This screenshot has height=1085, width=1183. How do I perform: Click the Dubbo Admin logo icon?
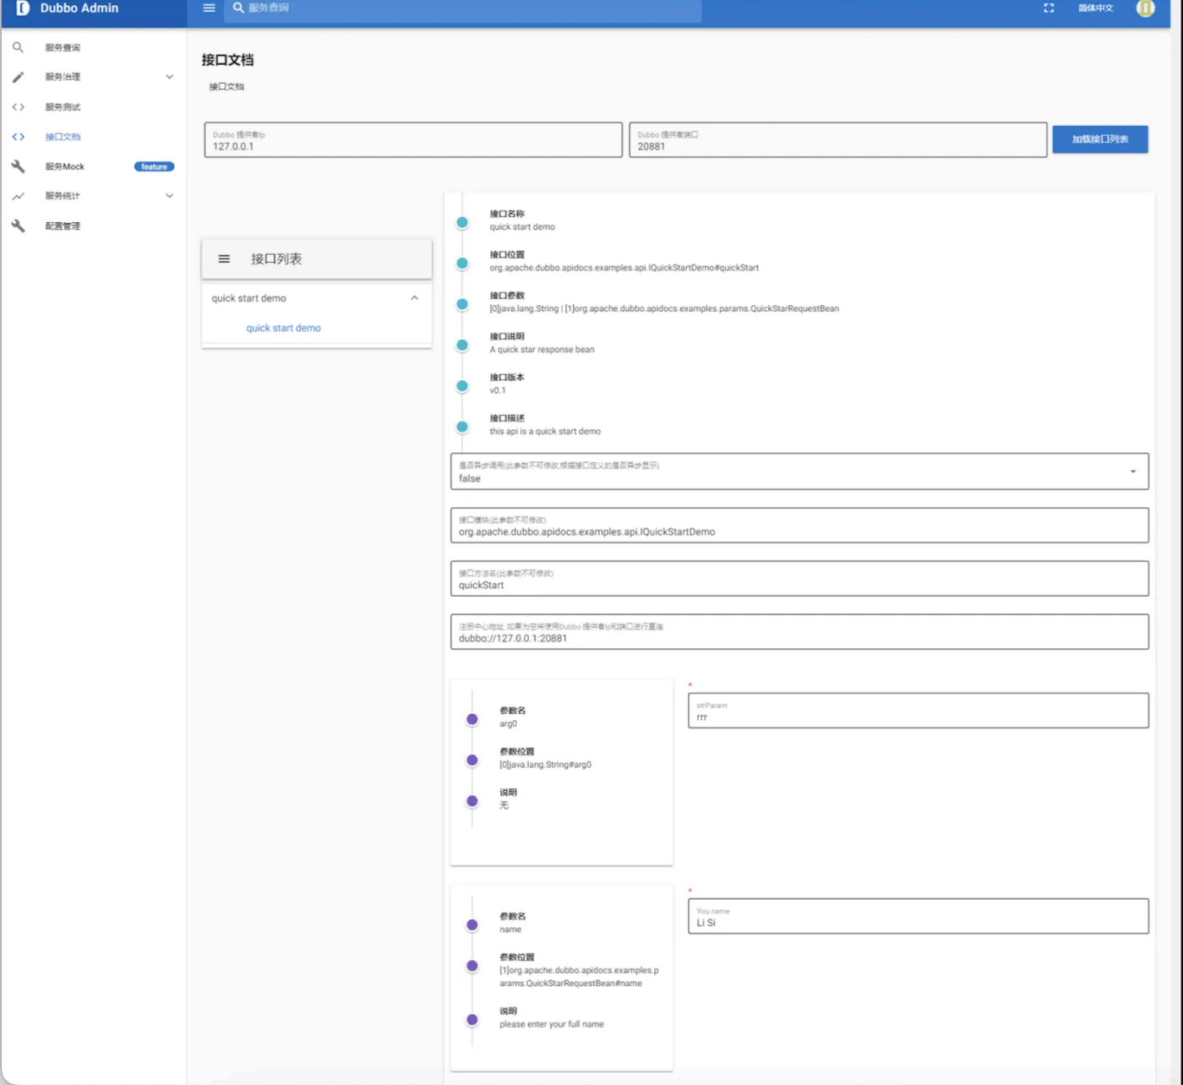(x=23, y=8)
